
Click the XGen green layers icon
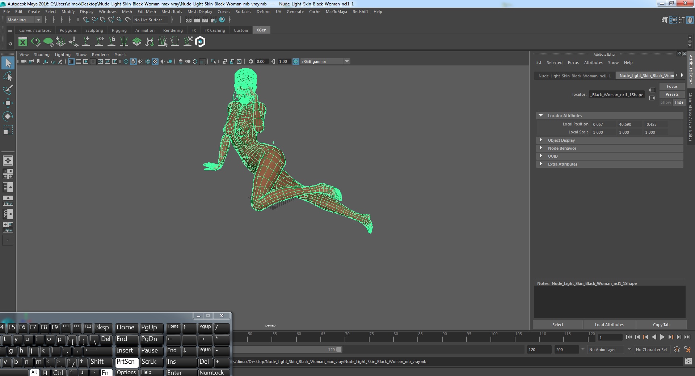point(137,42)
